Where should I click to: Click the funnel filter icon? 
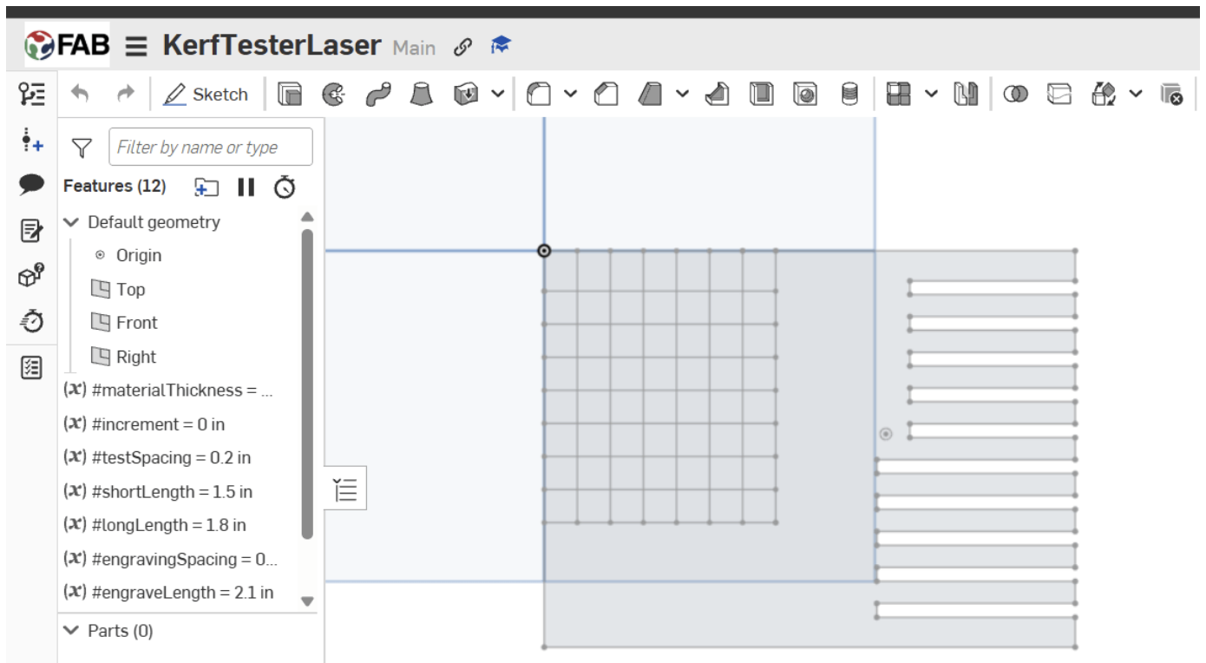click(82, 148)
